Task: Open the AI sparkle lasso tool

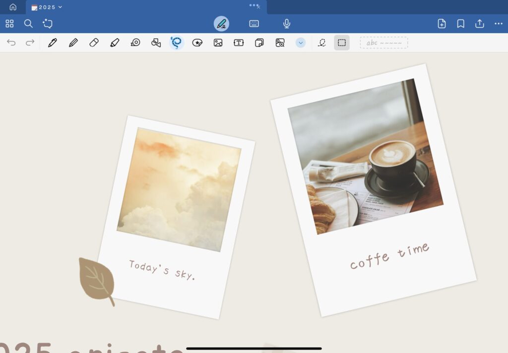Action: point(48,24)
